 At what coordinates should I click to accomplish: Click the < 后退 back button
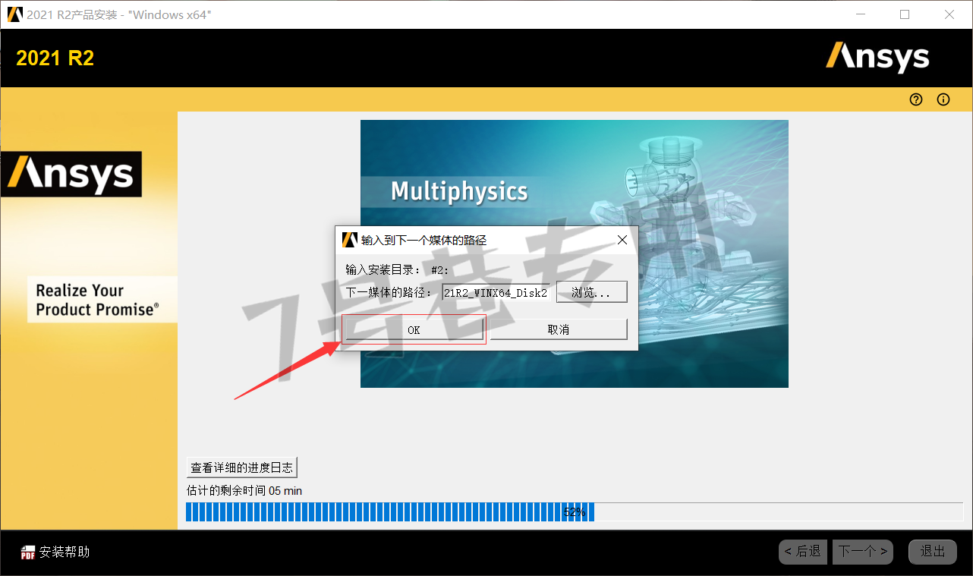(x=803, y=552)
